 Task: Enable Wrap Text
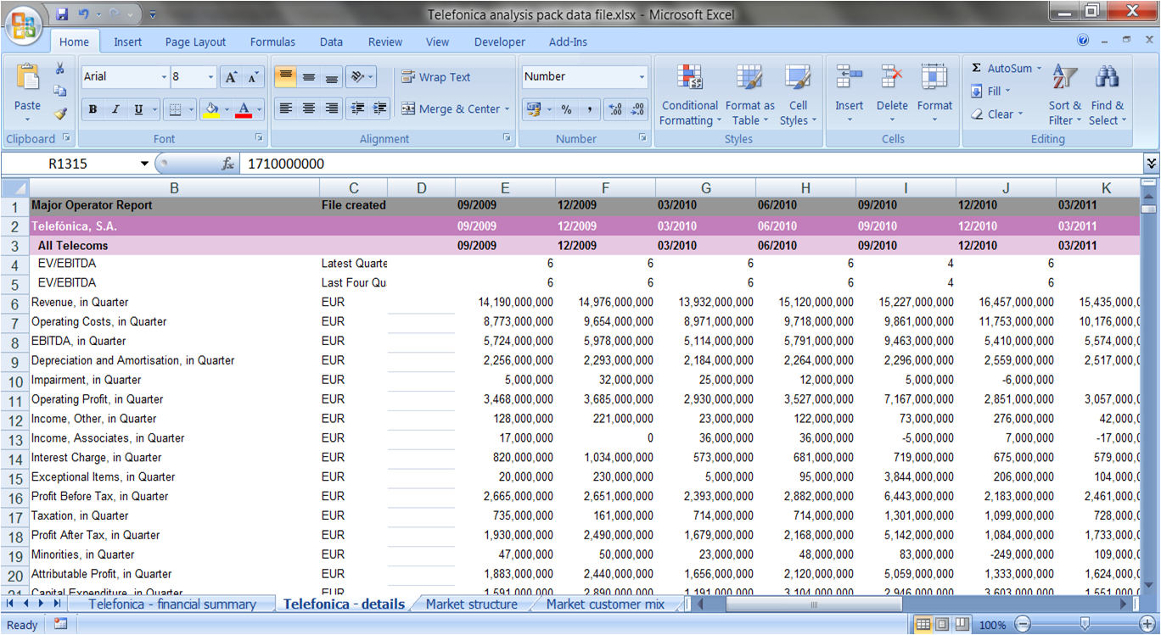435,77
